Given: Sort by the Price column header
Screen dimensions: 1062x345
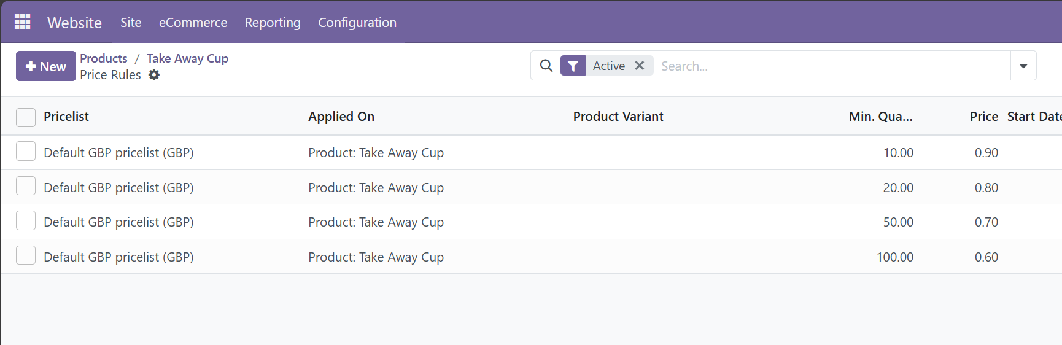Looking at the screenshot, I should (x=983, y=117).
